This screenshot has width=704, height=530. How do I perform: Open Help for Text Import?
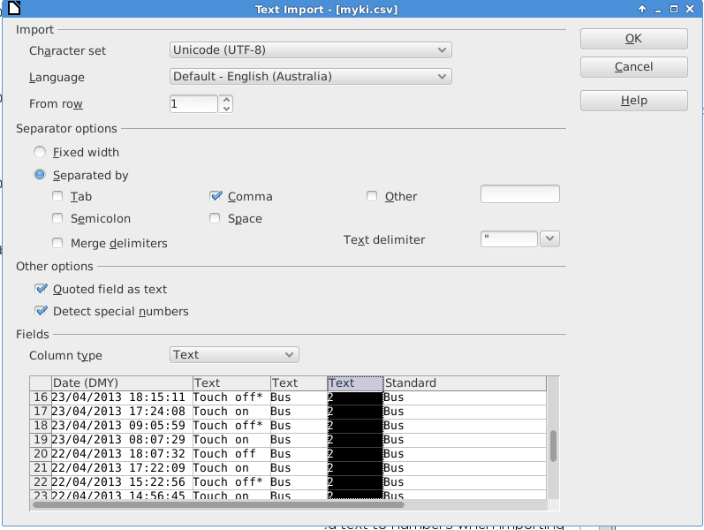(633, 101)
